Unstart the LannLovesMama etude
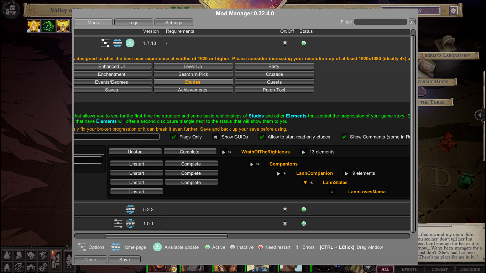The width and height of the screenshot is (486, 273). pos(137,191)
